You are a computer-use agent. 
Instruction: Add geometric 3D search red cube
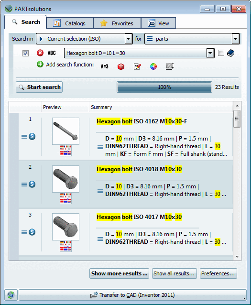tap(121, 66)
